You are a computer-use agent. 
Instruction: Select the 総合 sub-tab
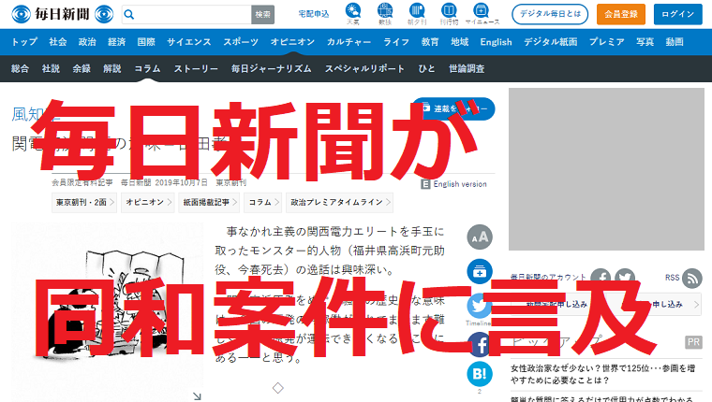click(x=20, y=69)
